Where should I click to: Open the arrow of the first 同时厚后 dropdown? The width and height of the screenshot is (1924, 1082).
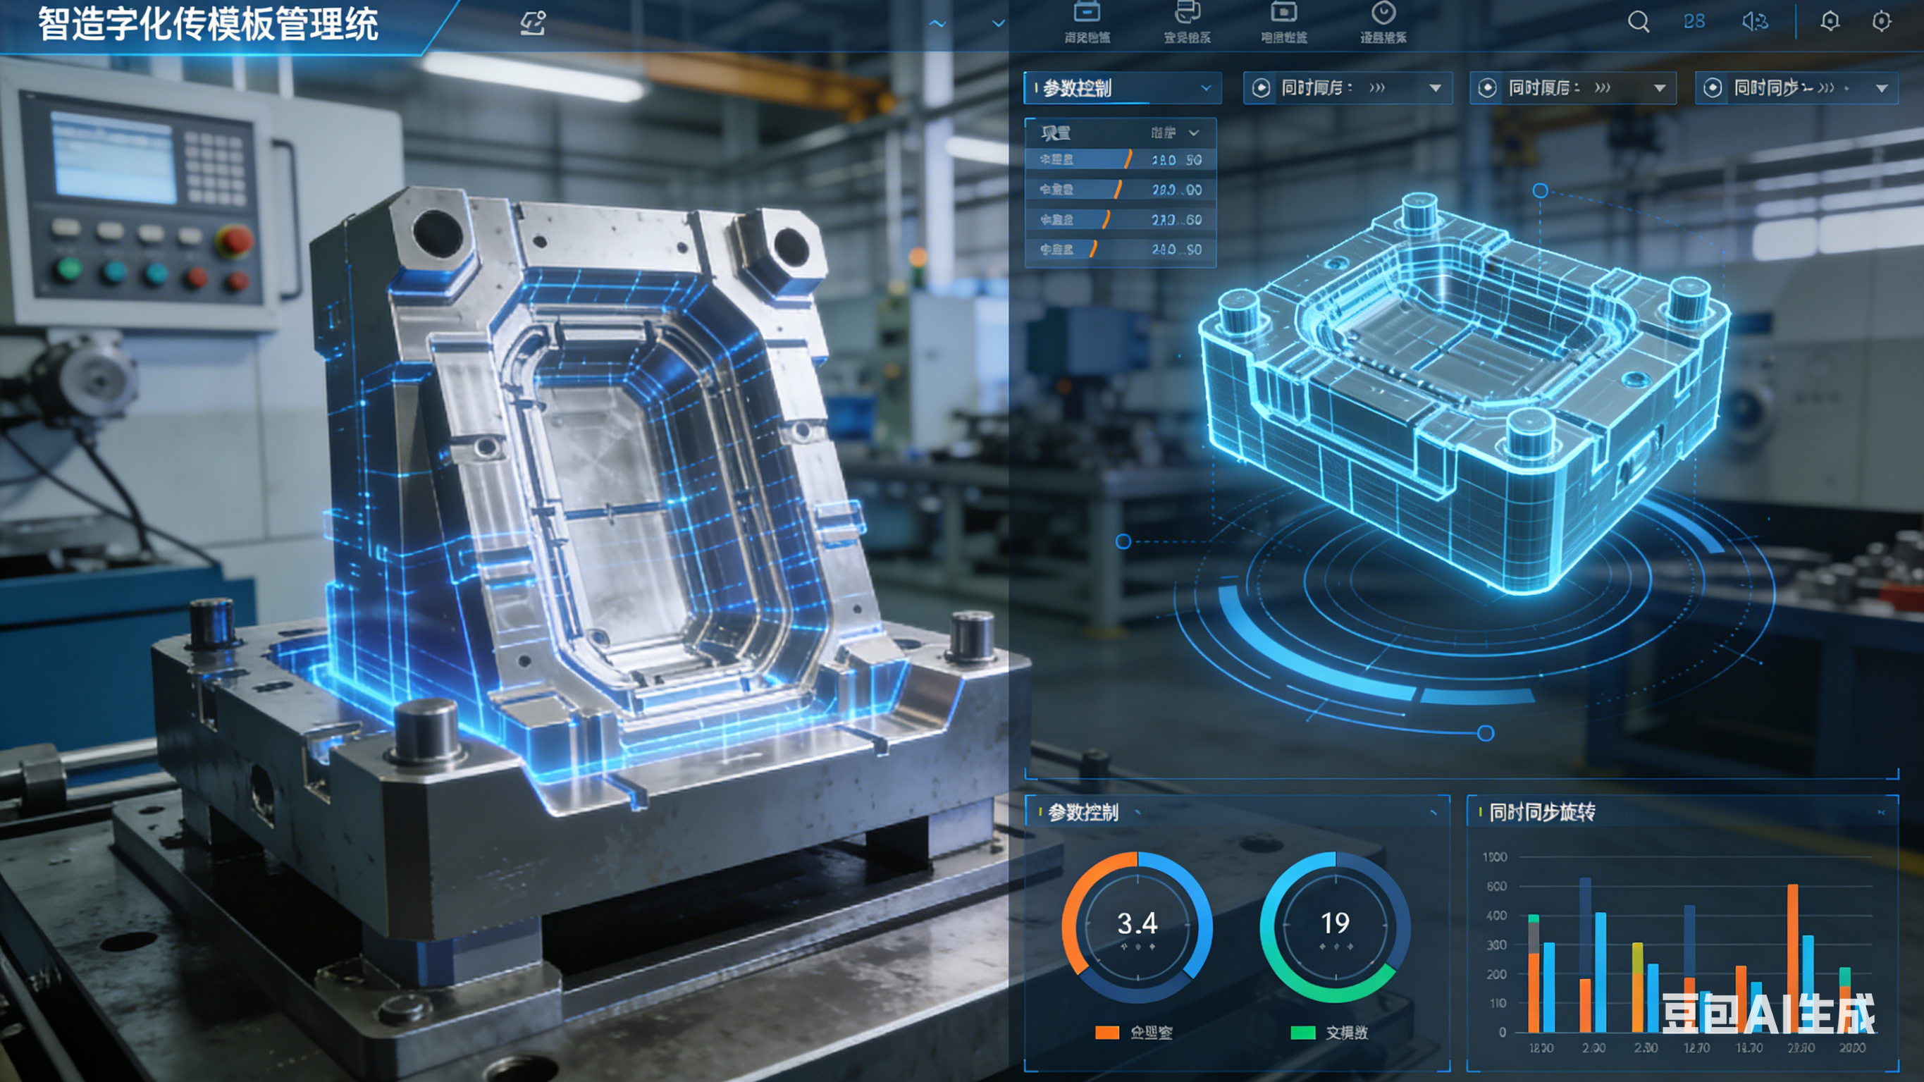tap(1435, 88)
